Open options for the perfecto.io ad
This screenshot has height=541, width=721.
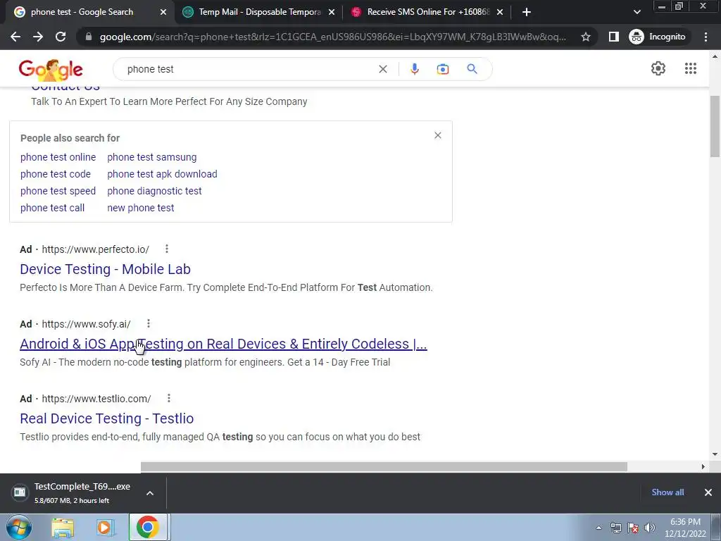pos(167,249)
